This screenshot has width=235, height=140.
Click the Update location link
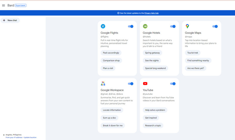(x=30, y=137)
